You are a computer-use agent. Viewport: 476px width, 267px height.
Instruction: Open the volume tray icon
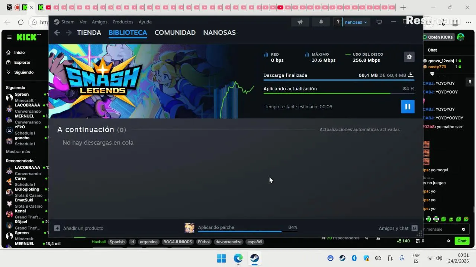coord(439,258)
